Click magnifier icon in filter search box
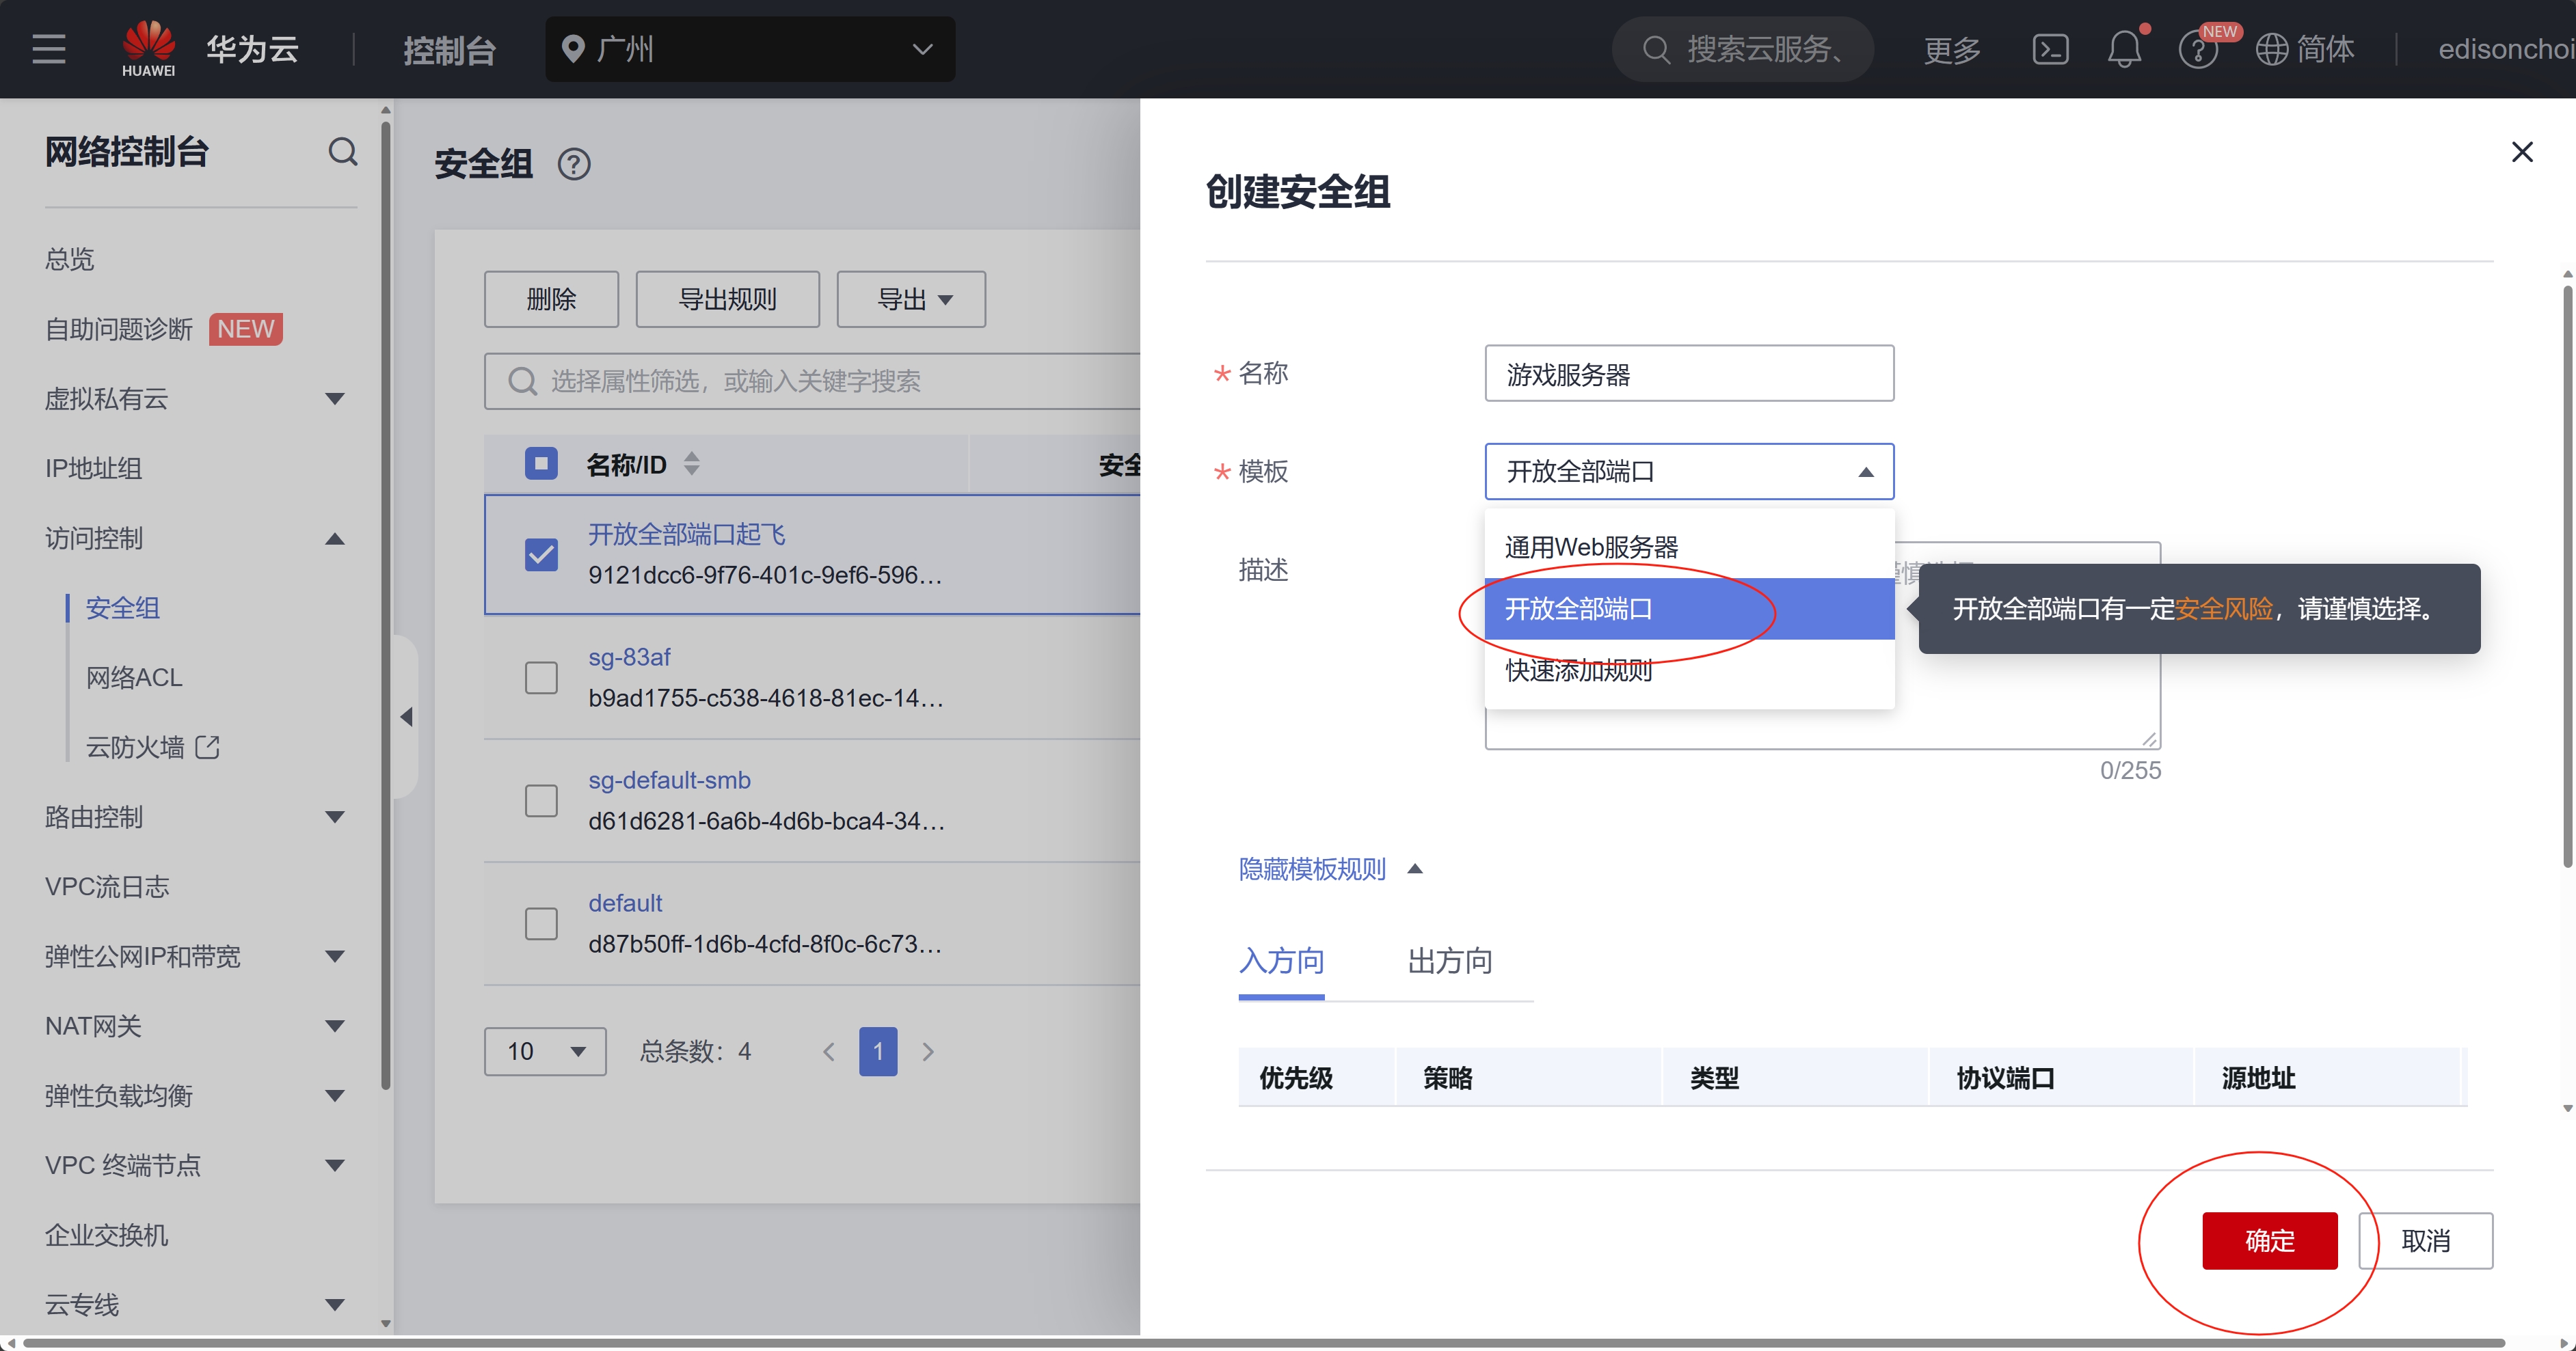Viewport: 2576px width, 1351px height. click(x=522, y=381)
